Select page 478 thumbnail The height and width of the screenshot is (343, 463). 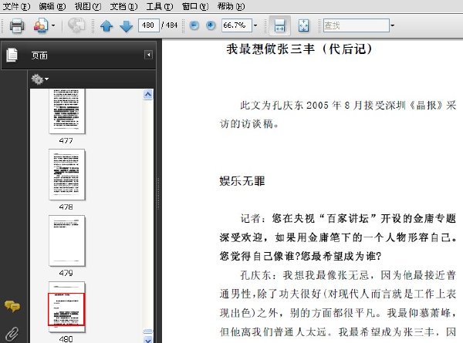tap(66, 175)
